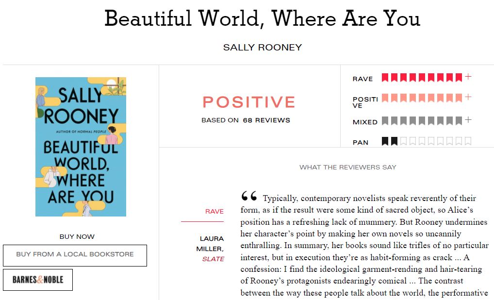Screen dimensions: 494x300
Task: Click the large opening quotation mark icon
Action: [x=249, y=196]
